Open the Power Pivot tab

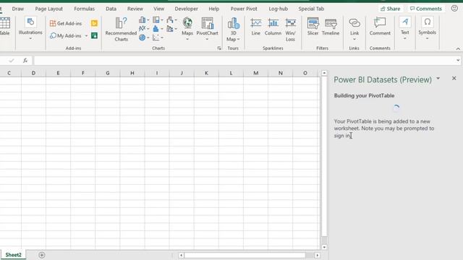244,9
